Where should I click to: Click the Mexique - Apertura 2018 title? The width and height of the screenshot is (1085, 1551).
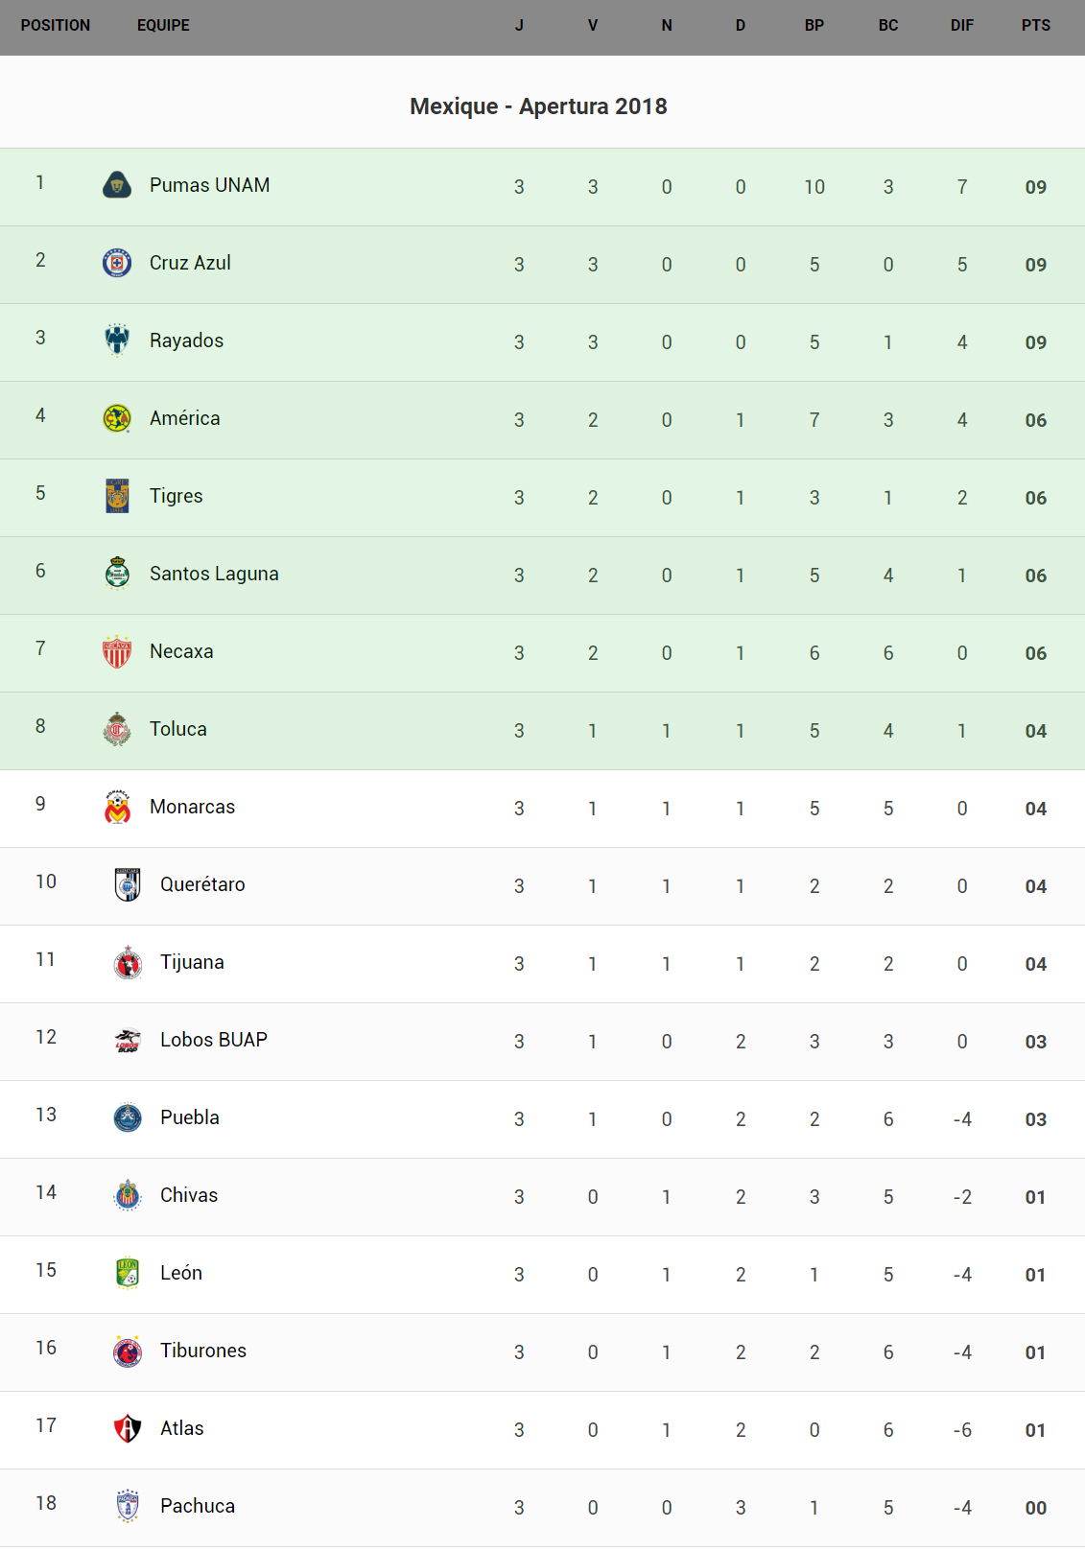538,106
